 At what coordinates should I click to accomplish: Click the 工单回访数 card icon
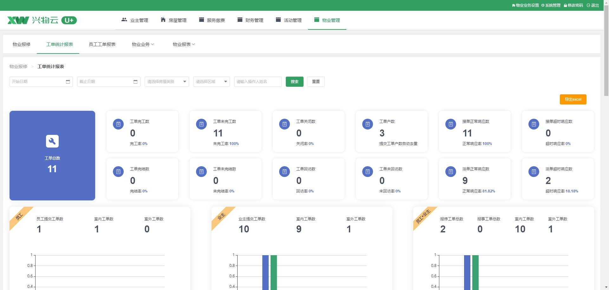(x=285, y=172)
